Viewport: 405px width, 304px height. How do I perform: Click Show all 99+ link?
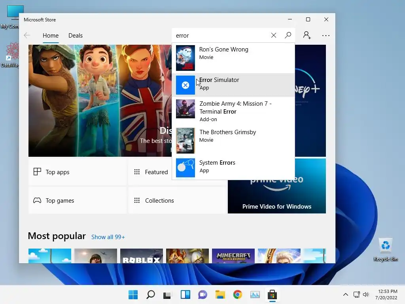pyautogui.click(x=108, y=237)
